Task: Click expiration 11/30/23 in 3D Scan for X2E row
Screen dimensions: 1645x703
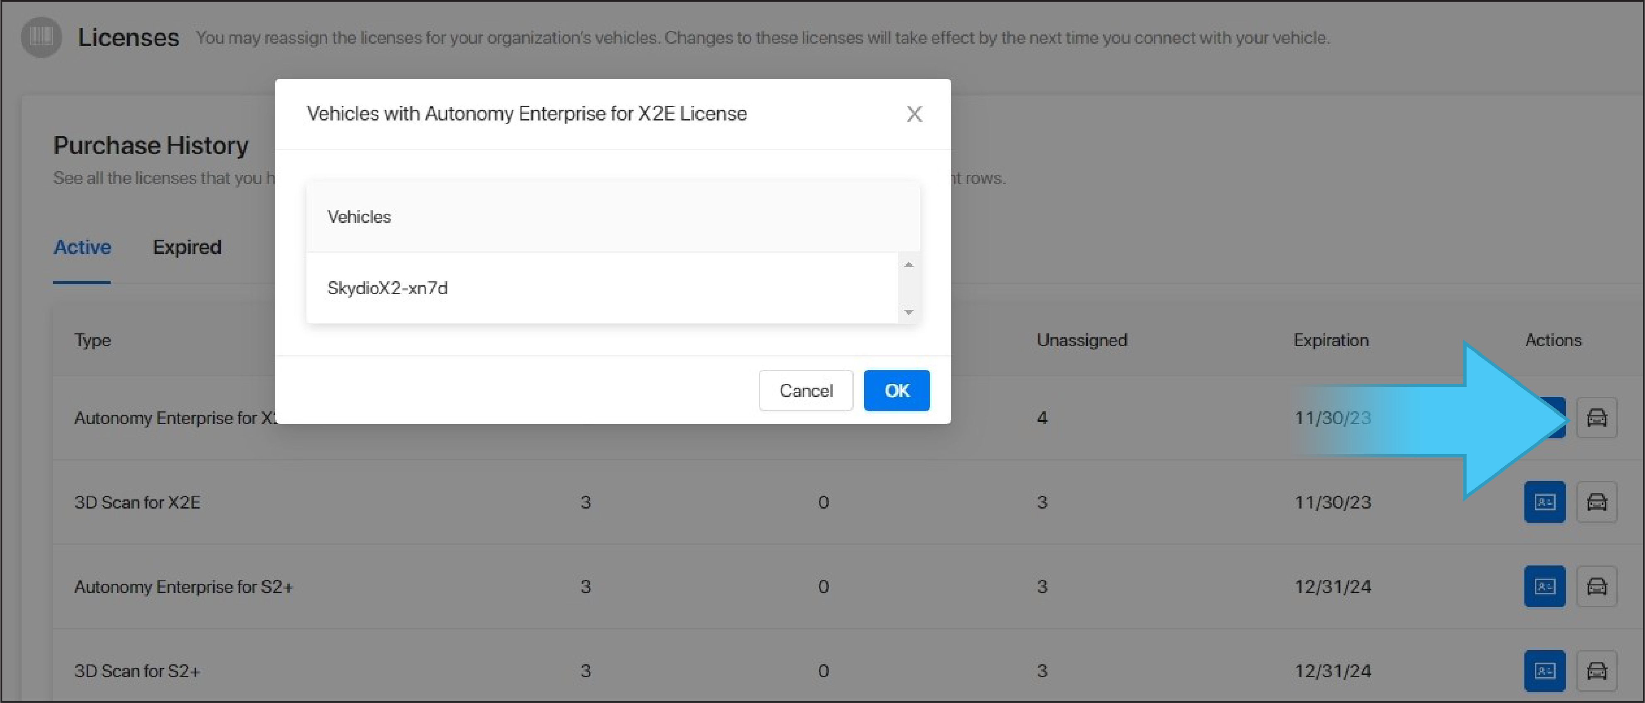Action: (x=1333, y=503)
